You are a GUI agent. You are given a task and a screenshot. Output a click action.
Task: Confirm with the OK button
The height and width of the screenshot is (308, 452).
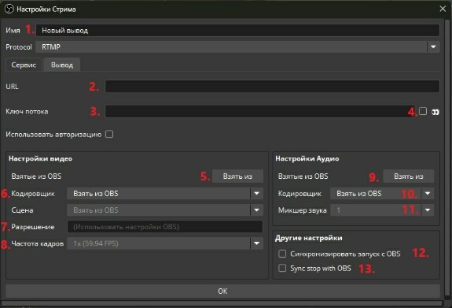click(222, 291)
